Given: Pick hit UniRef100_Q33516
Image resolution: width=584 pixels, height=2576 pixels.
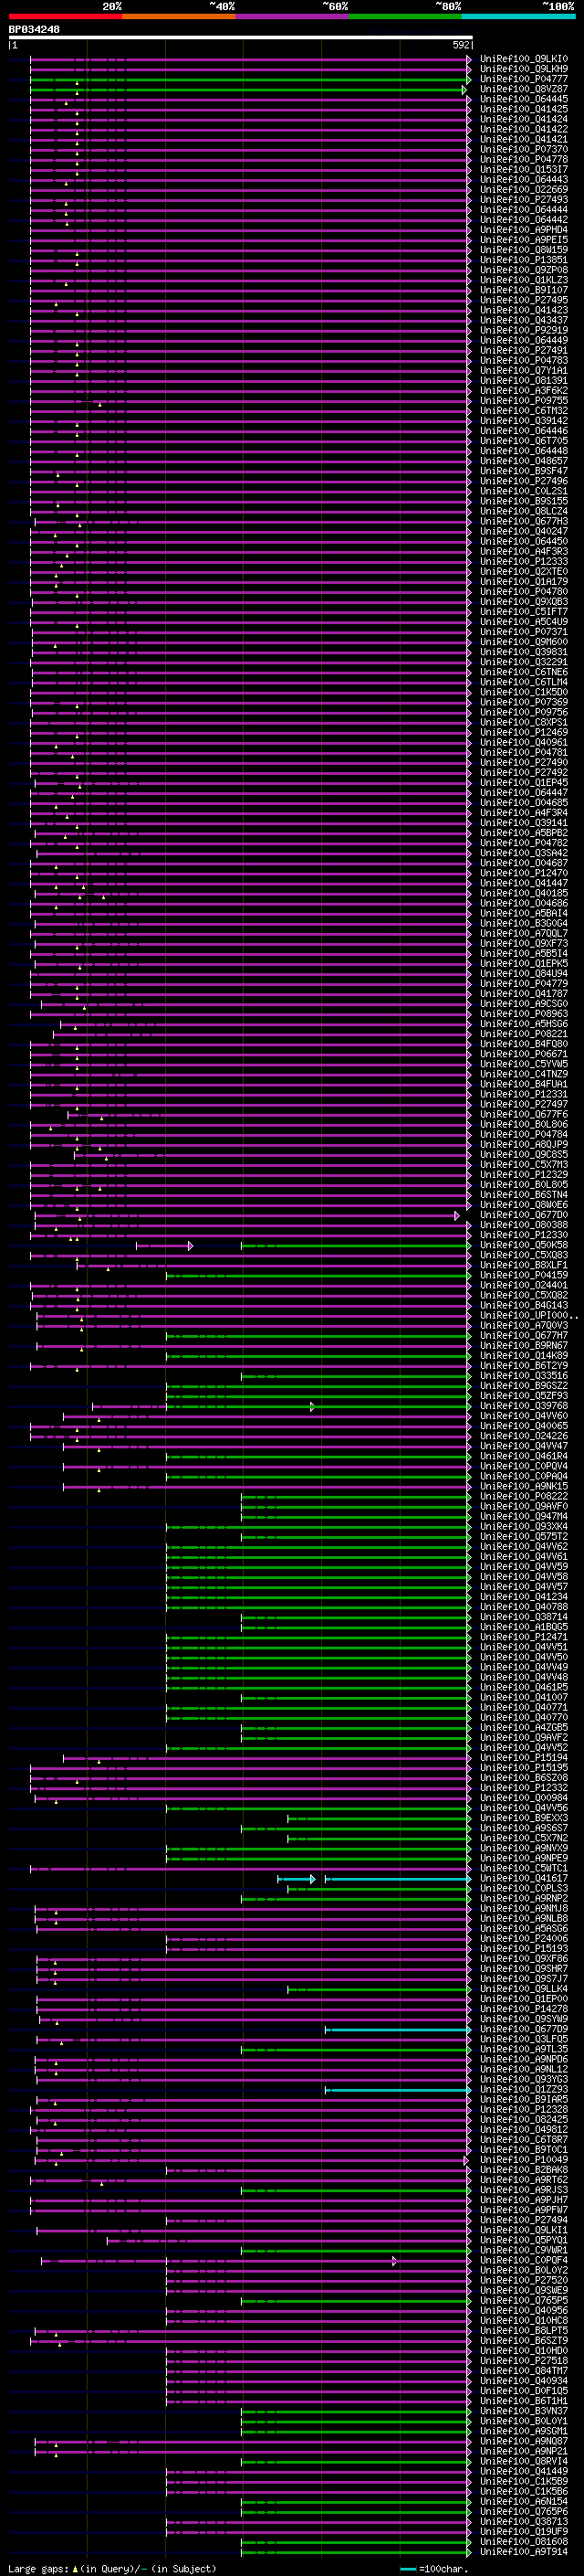Looking at the screenshot, I should point(524,1377).
